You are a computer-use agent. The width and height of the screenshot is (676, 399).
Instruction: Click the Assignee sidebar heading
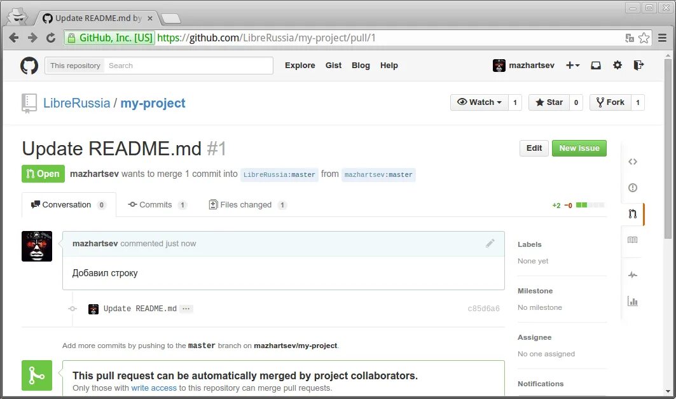click(x=535, y=337)
